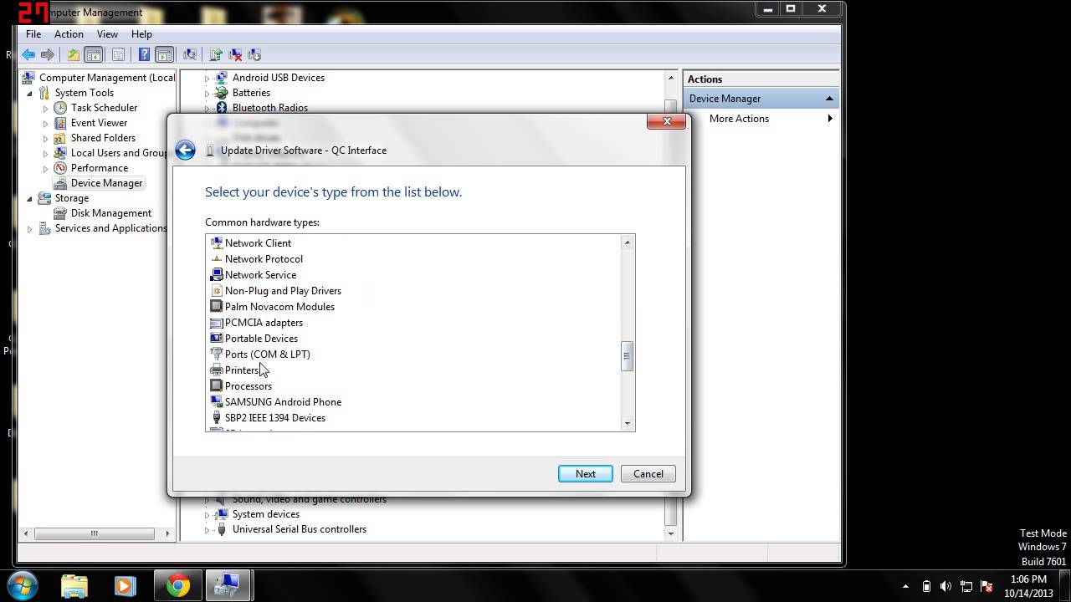Viewport: 1071px width, 602px height.
Task: Click the blue Back arrow in the toolbar
Action: pyautogui.click(x=28, y=54)
